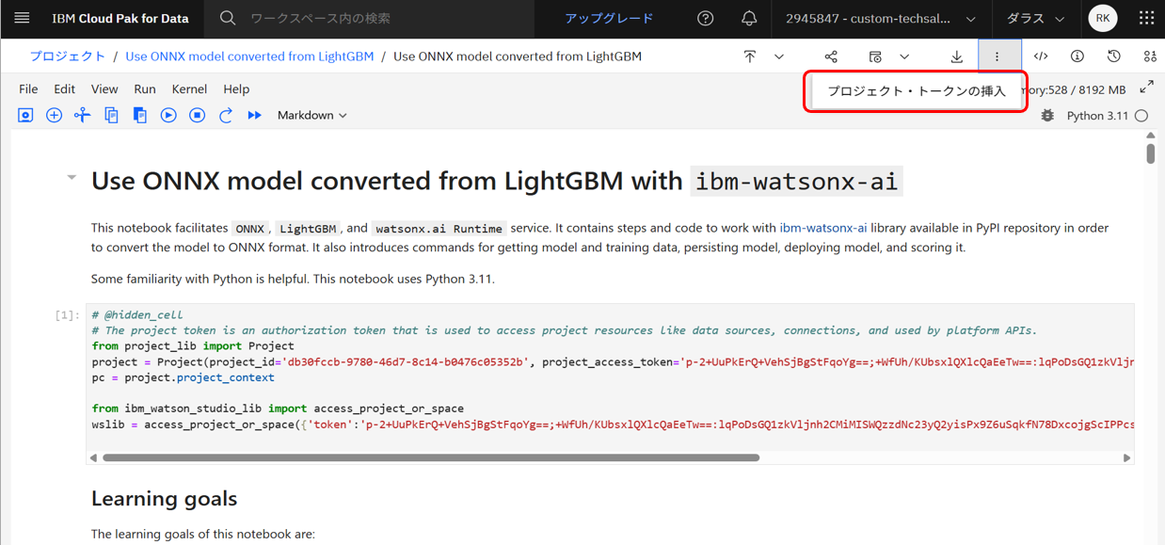The height and width of the screenshot is (545, 1165).
Task: Open the notifications bell
Action: [749, 19]
